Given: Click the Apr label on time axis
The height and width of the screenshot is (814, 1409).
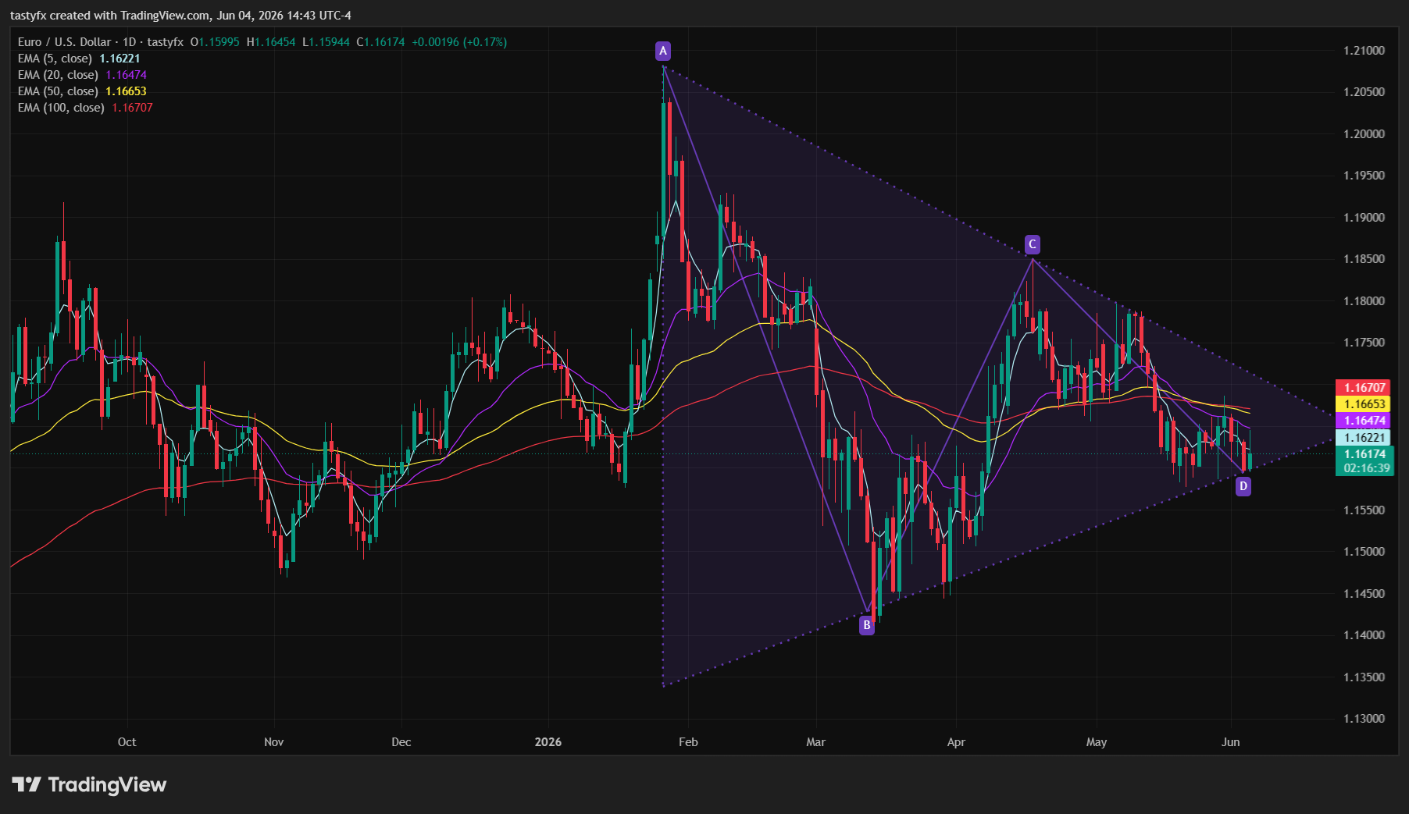Looking at the screenshot, I should (x=956, y=742).
